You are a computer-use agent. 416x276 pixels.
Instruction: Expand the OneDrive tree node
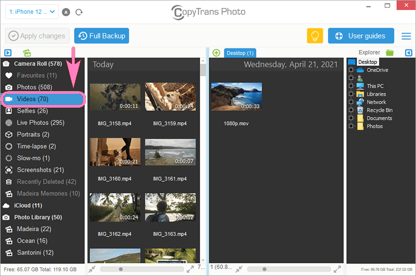coord(351,70)
